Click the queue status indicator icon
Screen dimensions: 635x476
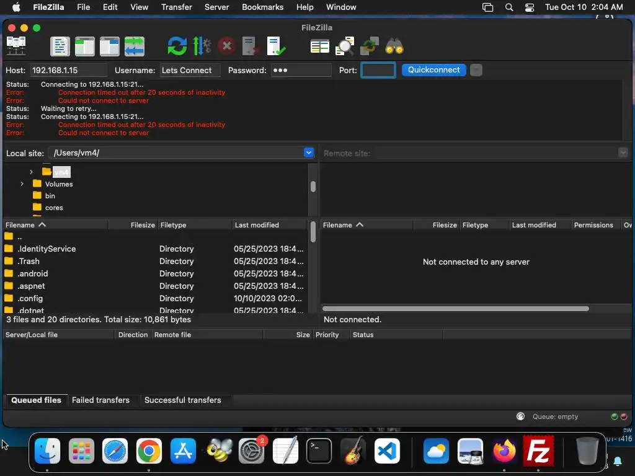pos(520,416)
